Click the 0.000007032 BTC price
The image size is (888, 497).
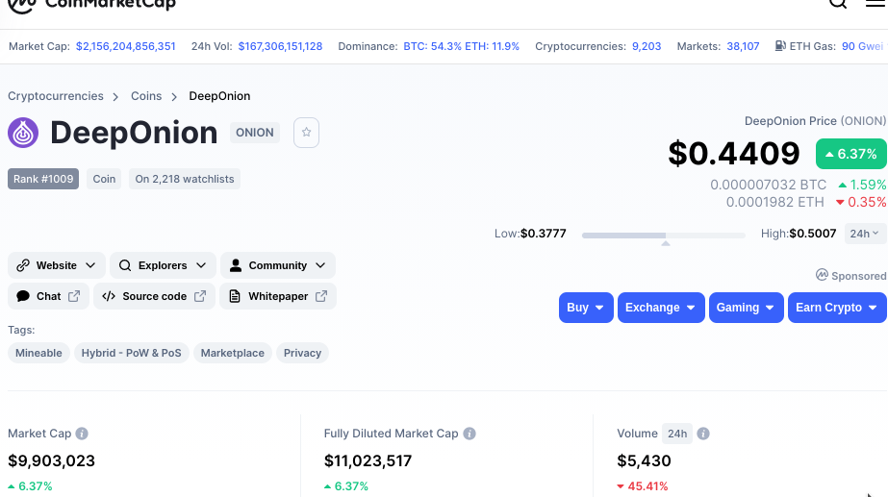click(x=769, y=186)
